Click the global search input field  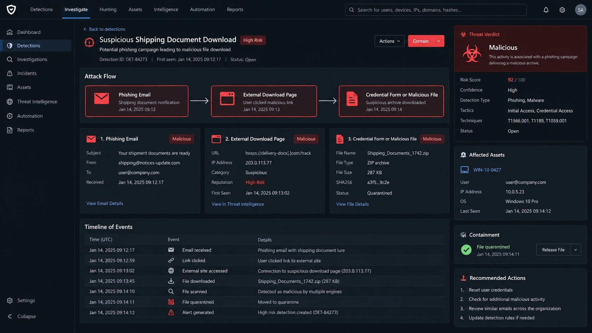coord(436,10)
